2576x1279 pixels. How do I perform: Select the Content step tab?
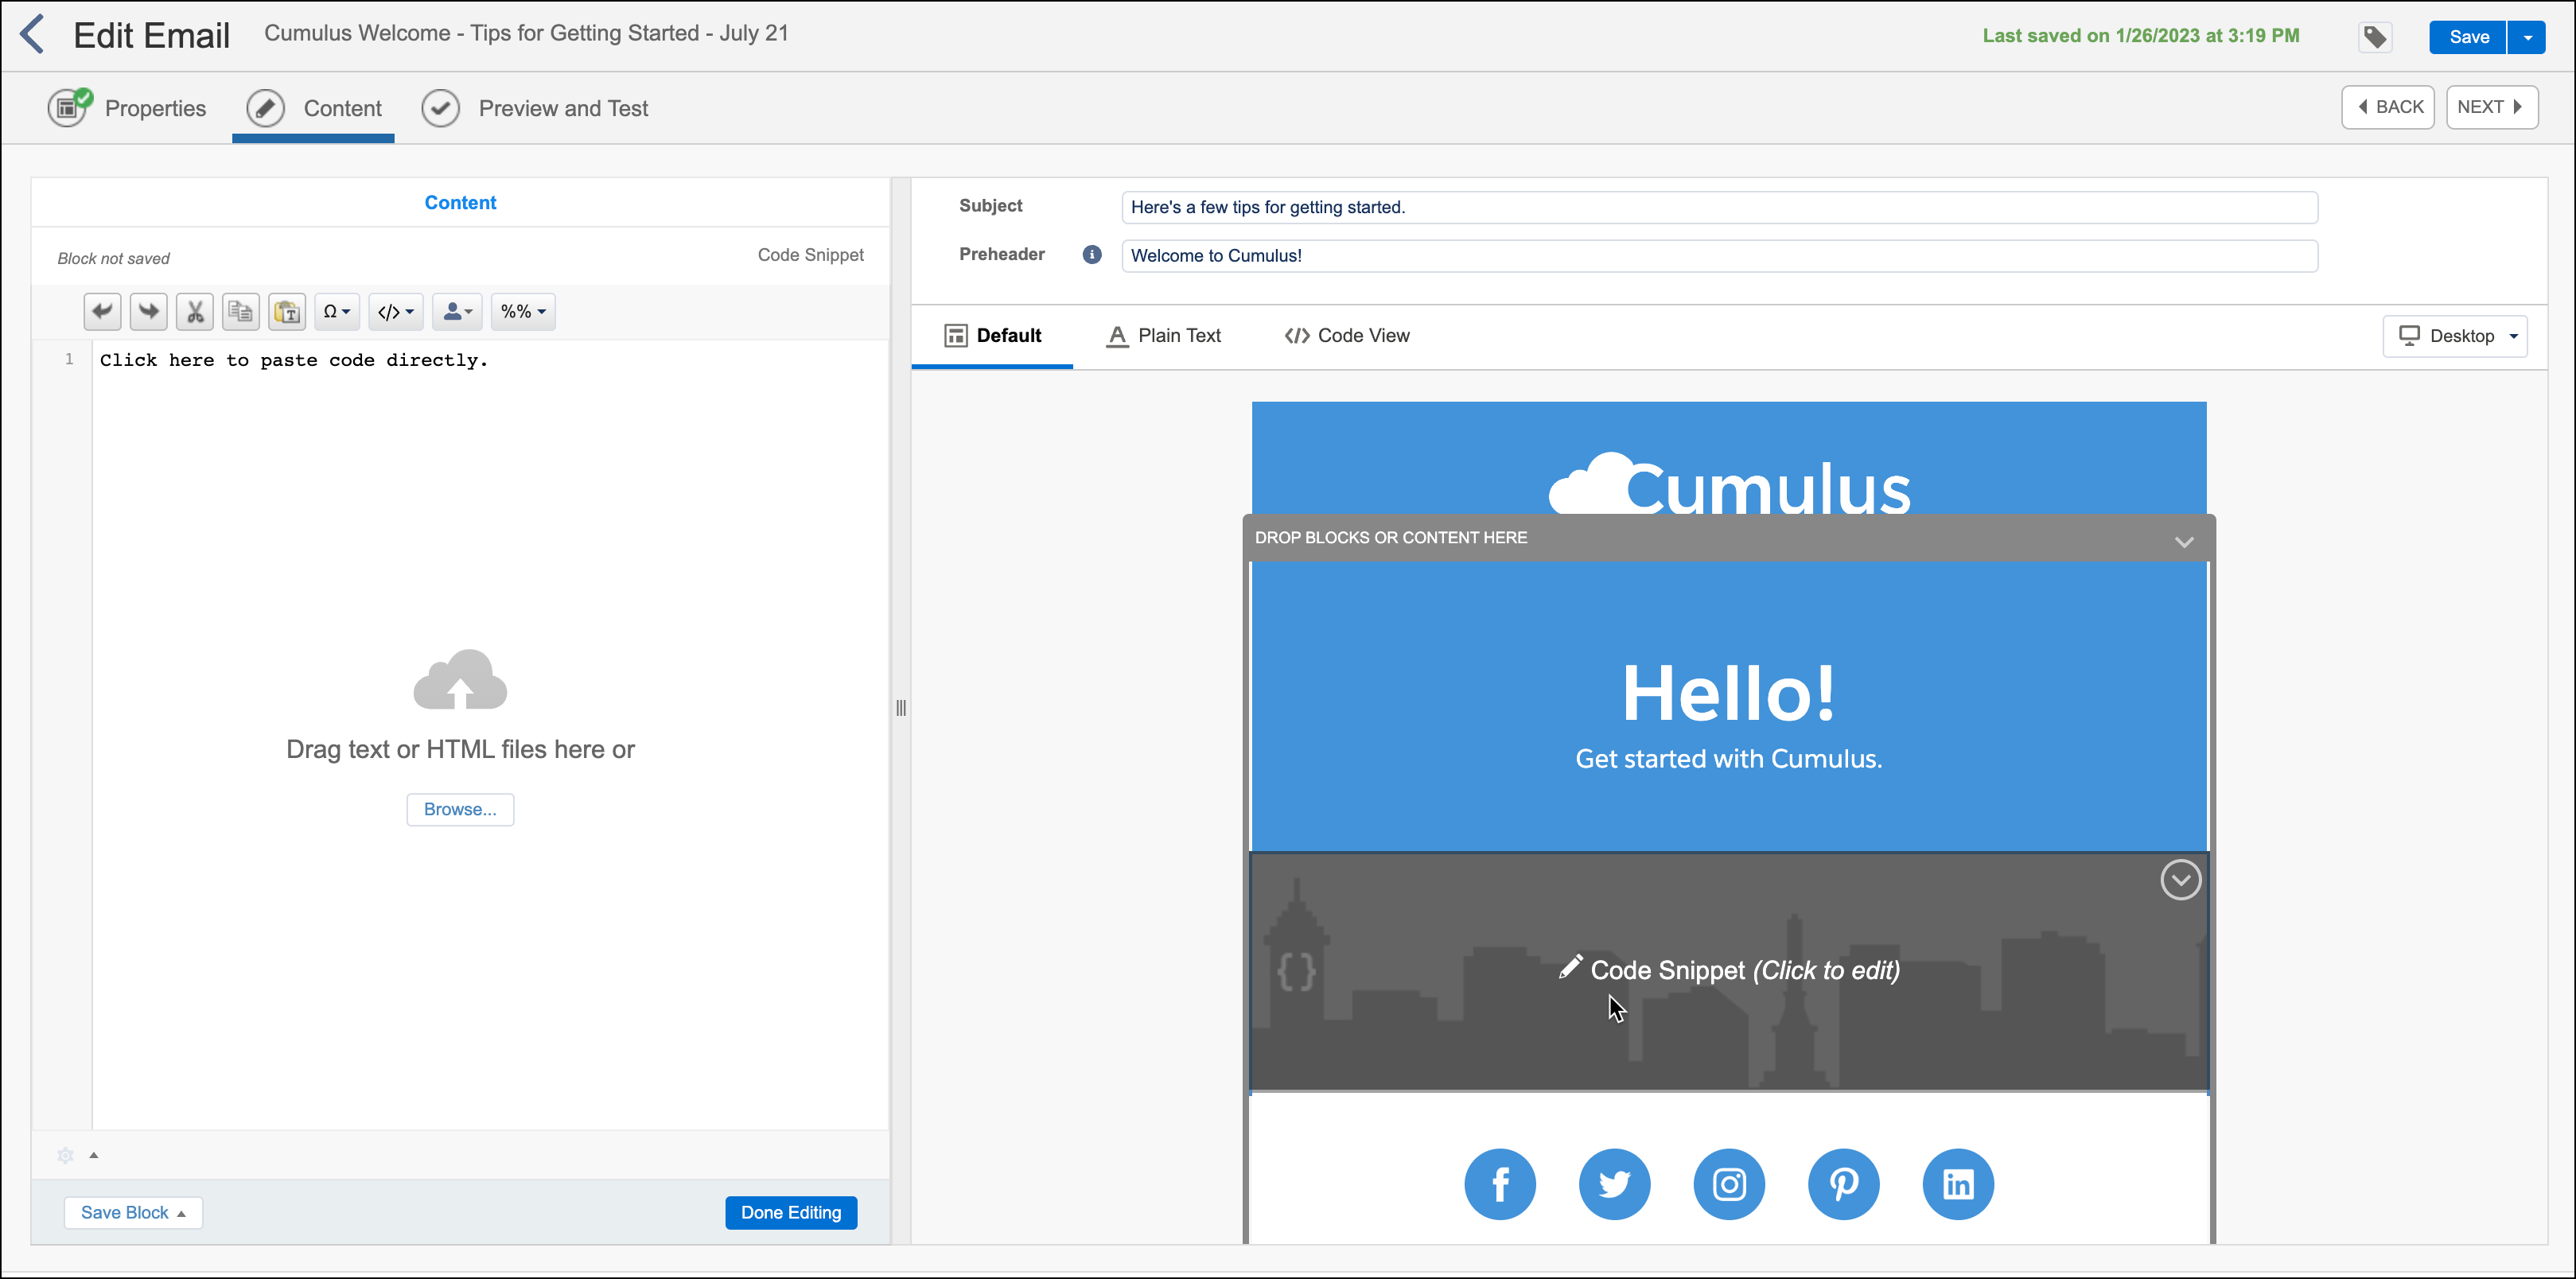[314, 108]
